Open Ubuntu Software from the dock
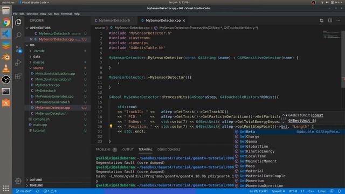 point(6,103)
